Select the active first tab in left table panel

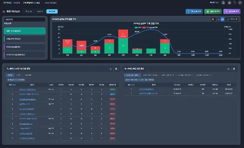point(10,75)
